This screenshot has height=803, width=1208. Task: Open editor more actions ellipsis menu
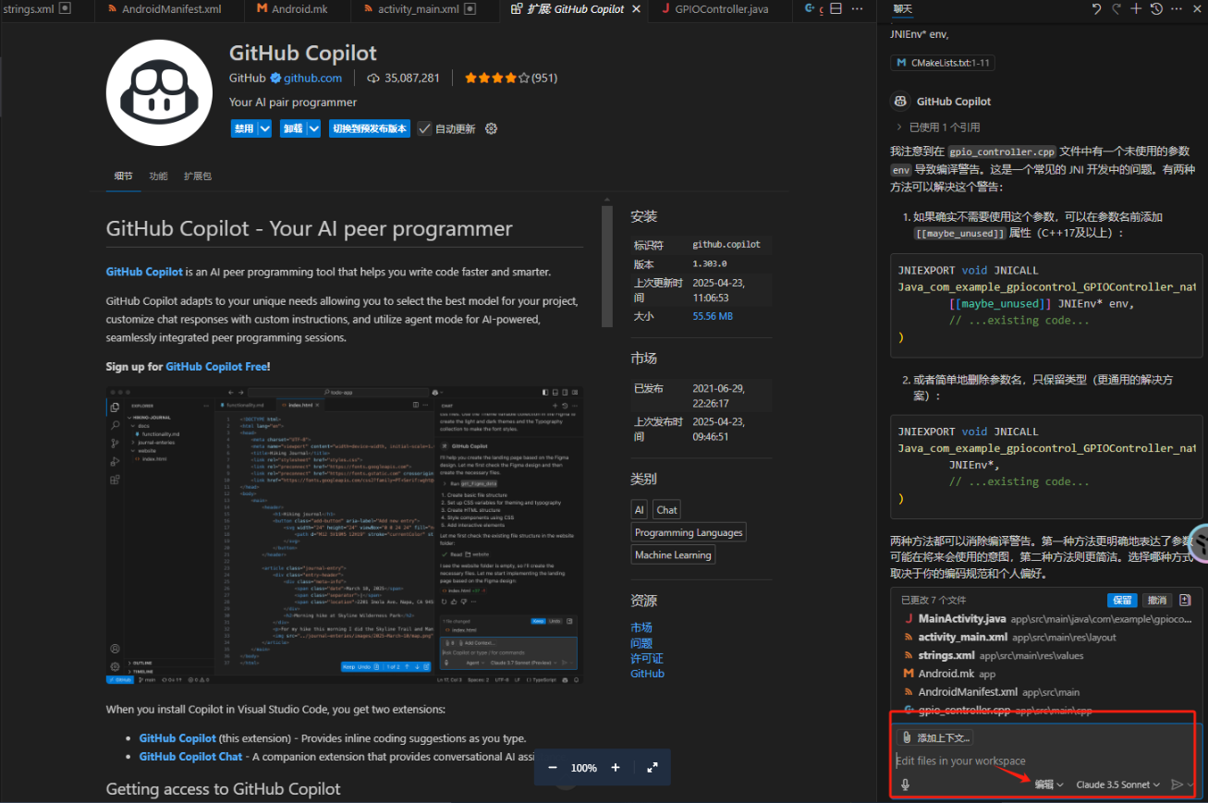click(x=858, y=9)
